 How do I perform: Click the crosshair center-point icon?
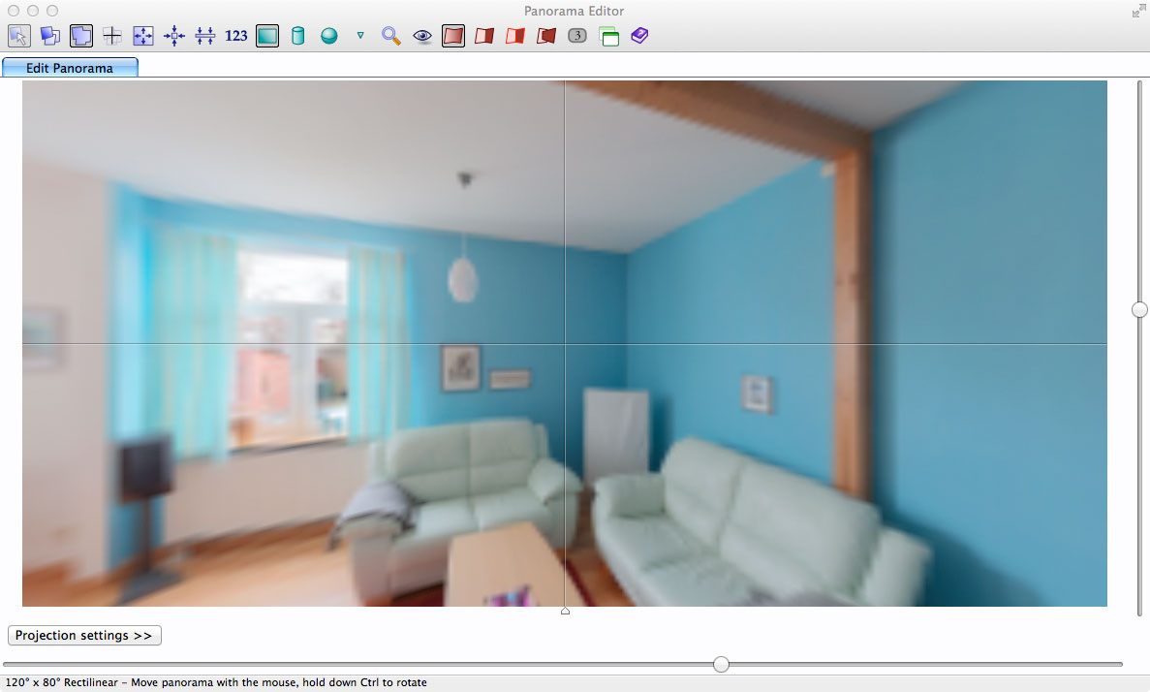pos(112,36)
